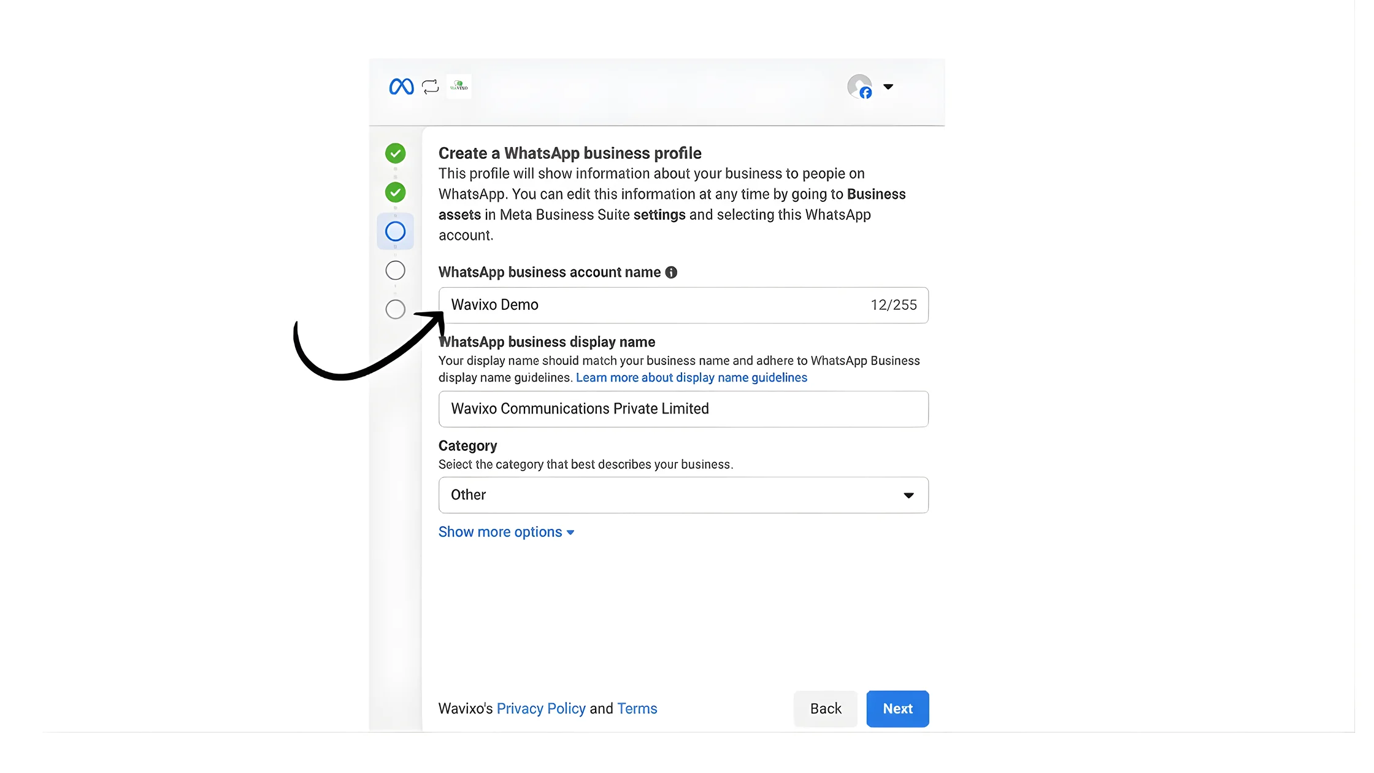
Task: Click the second completed green checkmark step
Action: pyautogui.click(x=395, y=193)
